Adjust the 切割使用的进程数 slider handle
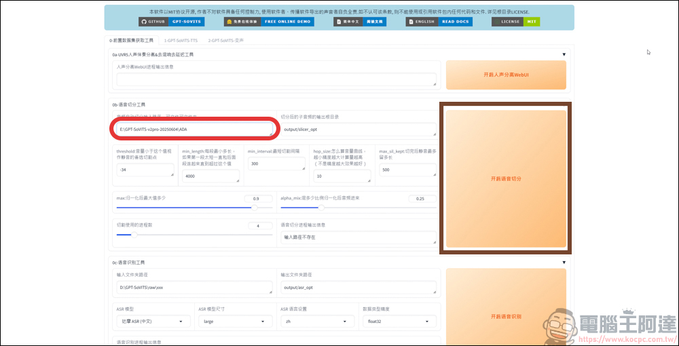This screenshot has width=679, height=346. (134, 235)
